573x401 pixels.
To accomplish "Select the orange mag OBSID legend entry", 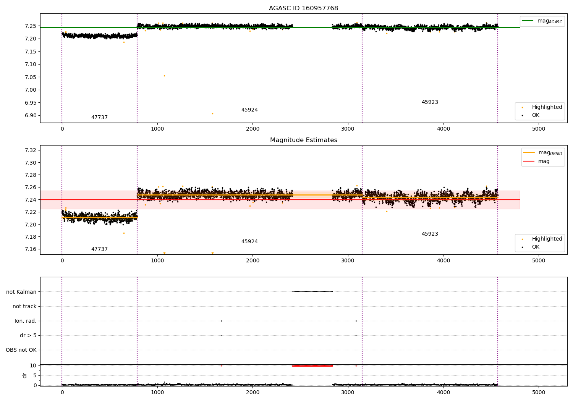I will click(x=542, y=153).
